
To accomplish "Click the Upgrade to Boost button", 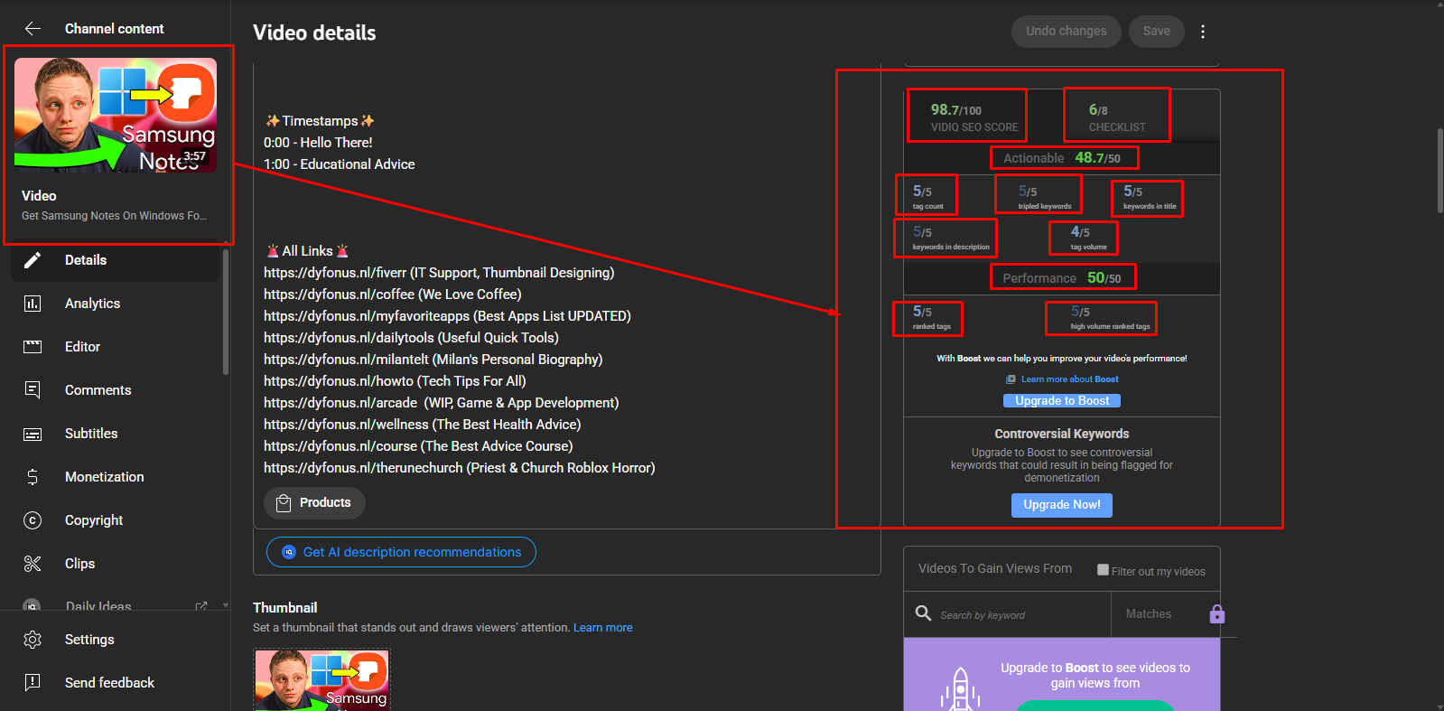I will pyautogui.click(x=1061, y=401).
